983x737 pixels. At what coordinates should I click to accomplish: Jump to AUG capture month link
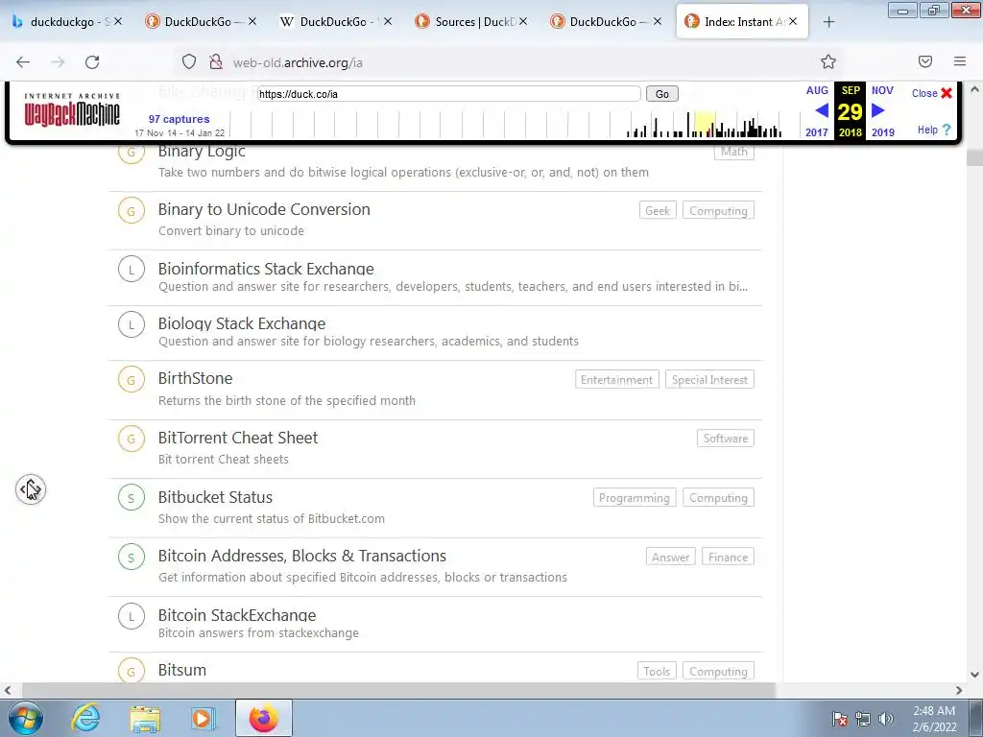[817, 90]
